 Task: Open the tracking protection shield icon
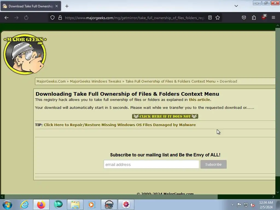[52, 18]
